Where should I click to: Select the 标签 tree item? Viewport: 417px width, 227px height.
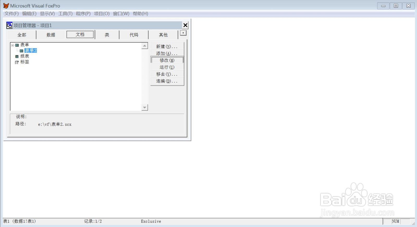point(25,62)
